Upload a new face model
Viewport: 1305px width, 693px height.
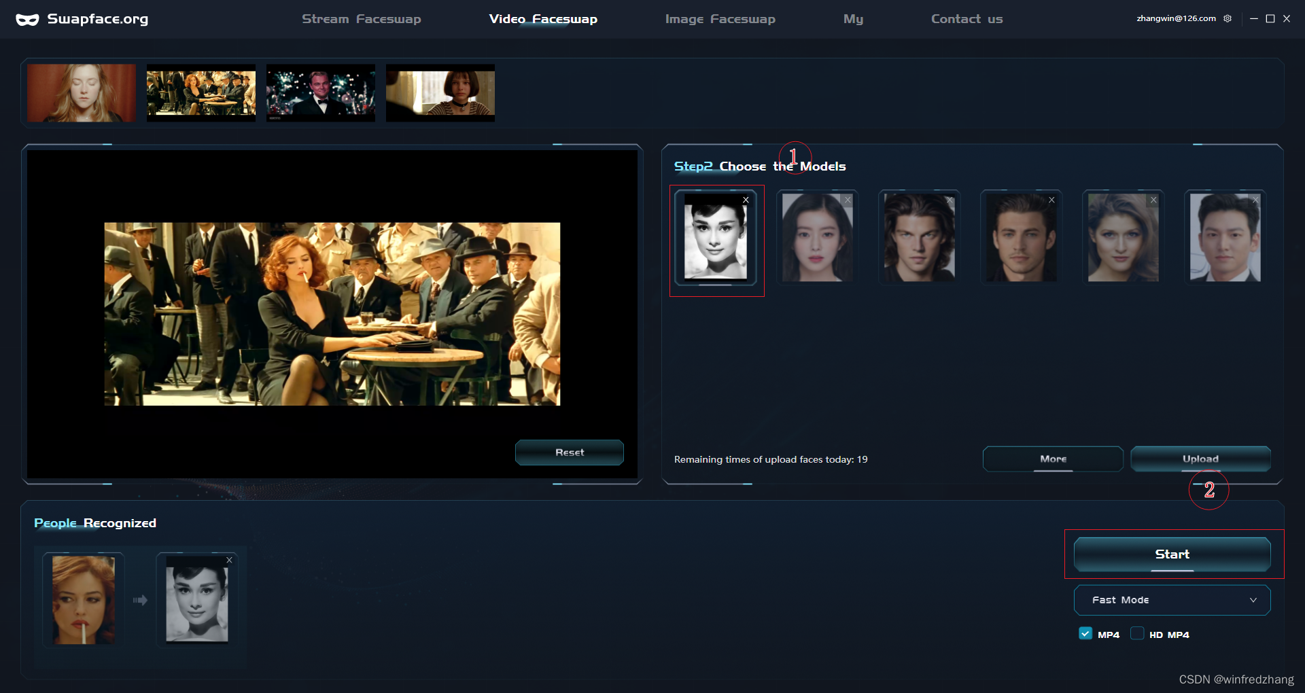point(1201,459)
